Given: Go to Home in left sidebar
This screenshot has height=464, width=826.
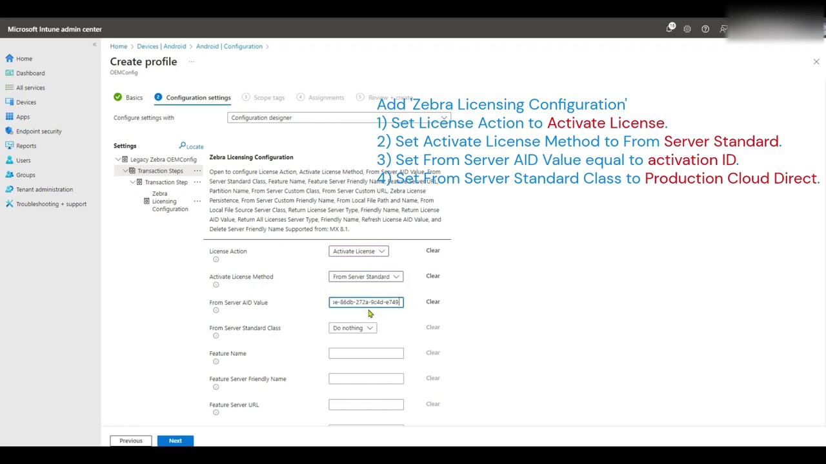Looking at the screenshot, I should click(x=24, y=59).
